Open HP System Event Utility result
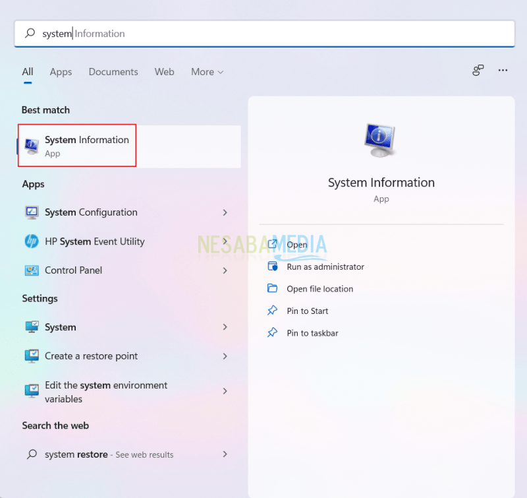The height and width of the screenshot is (498, 527). [127, 241]
